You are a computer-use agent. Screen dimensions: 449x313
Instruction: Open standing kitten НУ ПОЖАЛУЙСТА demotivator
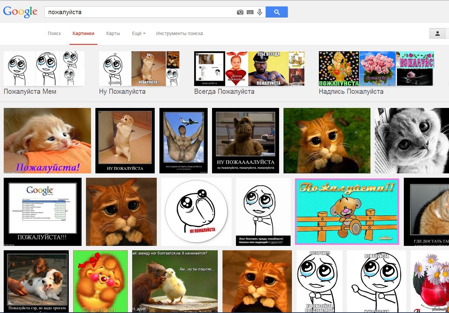(125, 141)
